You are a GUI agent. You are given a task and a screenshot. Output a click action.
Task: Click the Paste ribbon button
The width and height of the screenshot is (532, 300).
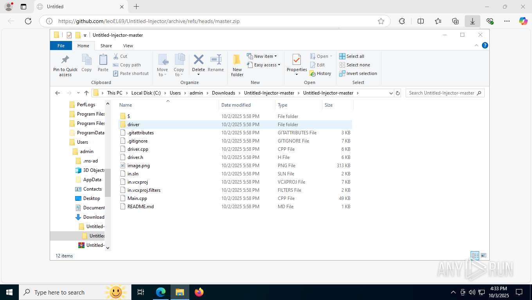click(103, 63)
